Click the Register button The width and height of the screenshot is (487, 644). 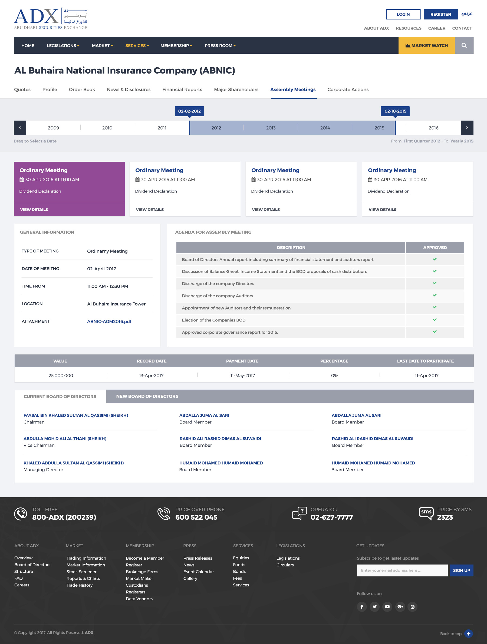(440, 14)
